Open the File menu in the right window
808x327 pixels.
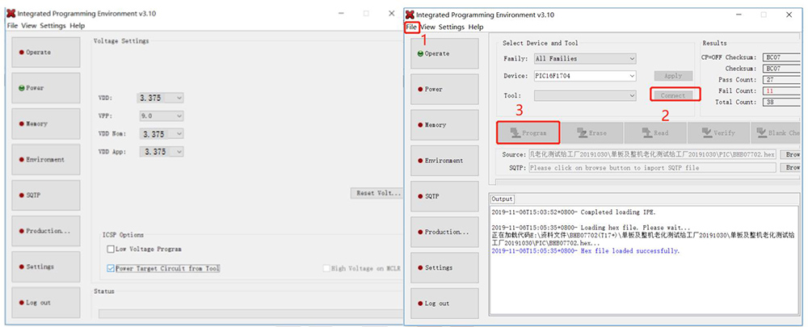(412, 27)
